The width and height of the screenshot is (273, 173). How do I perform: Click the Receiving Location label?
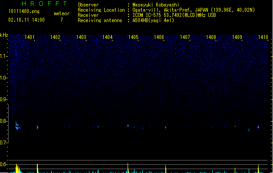pyautogui.click(x=101, y=10)
